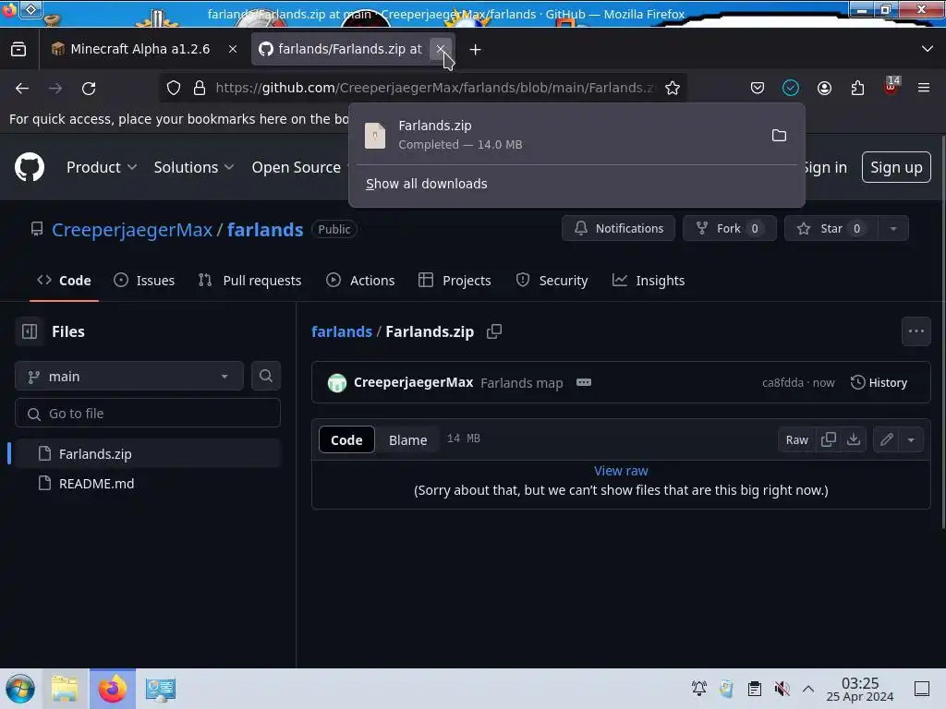Viewport: 946px width, 709px height.
Task: Switch to Blame view
Action: (407, 439)
